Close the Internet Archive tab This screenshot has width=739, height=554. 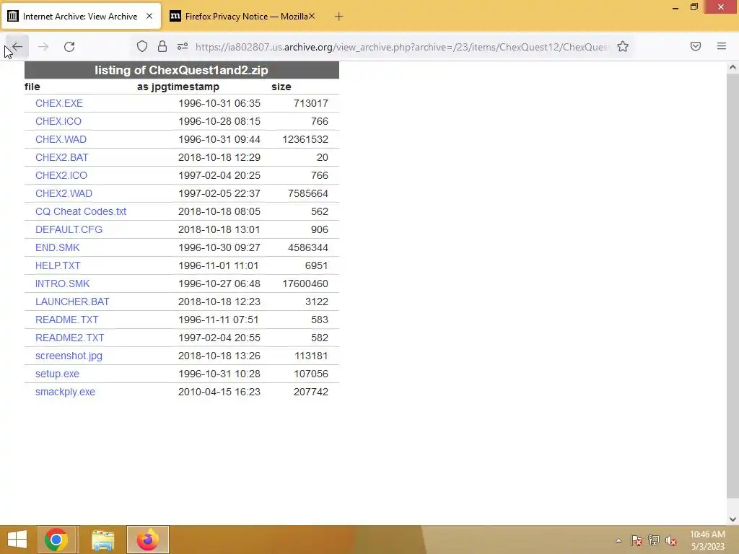pyautogui.click(x=149, y=16)
